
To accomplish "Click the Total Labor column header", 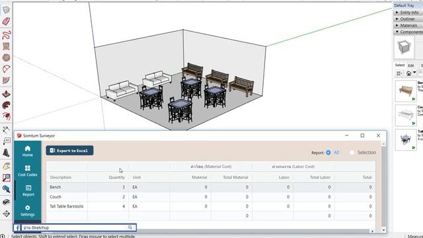I will coord(320,177).
